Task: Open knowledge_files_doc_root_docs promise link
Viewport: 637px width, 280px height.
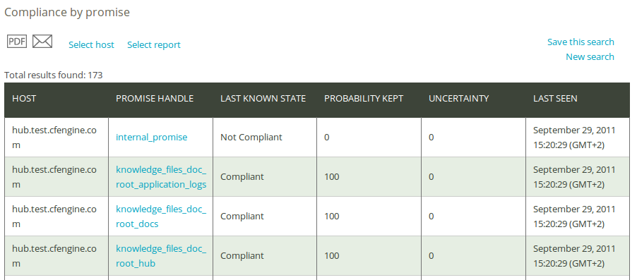Action: pos(161,217)
